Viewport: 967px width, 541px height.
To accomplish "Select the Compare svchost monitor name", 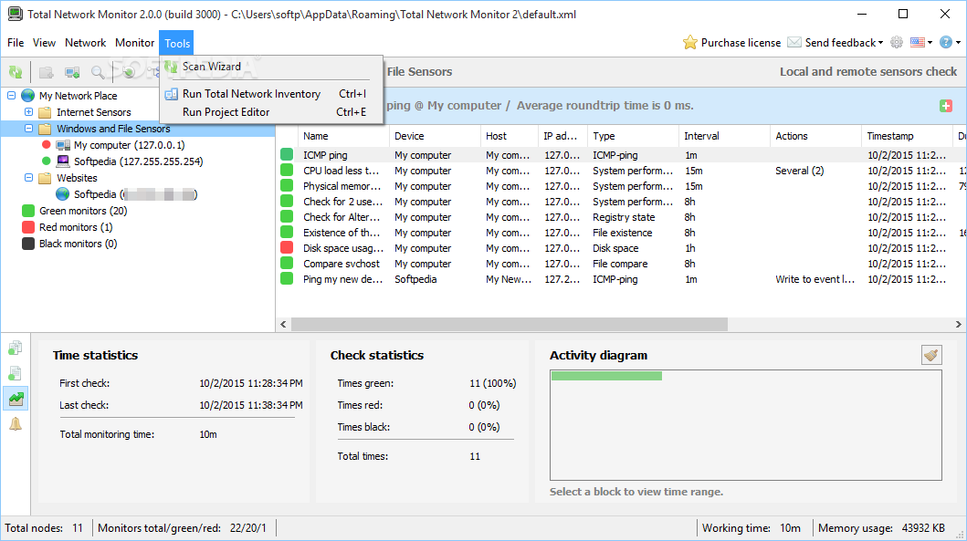I will point(341,264).
